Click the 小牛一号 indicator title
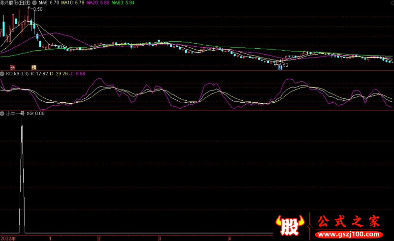The height and width of the screenshot is (241, 394). coord(15,113)
